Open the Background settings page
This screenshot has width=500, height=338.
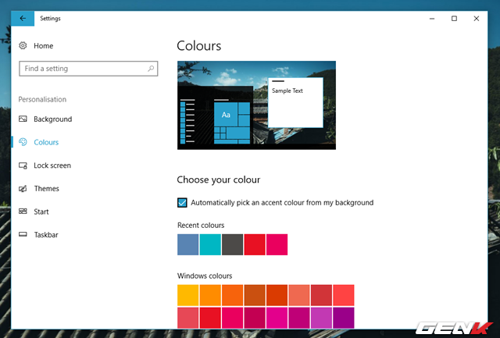[53, 119]
